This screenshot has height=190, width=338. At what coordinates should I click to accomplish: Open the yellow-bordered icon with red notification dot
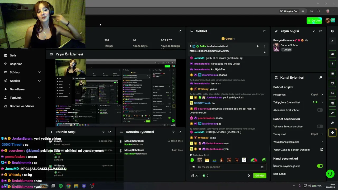pos(332,132)
